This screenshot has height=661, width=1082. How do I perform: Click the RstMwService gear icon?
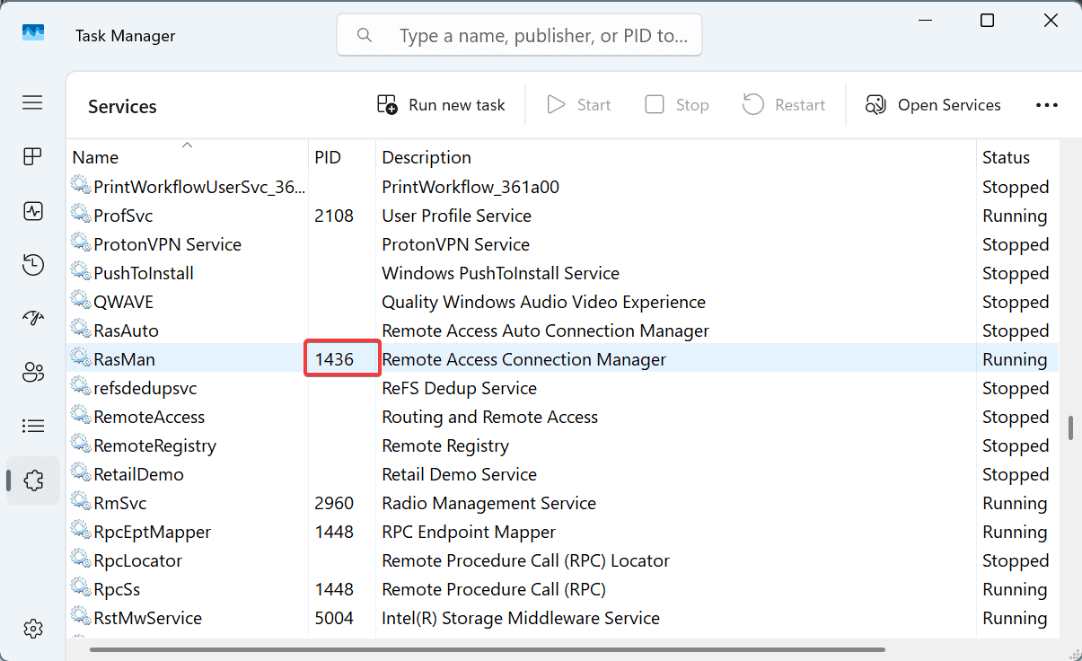coord(81,617)
